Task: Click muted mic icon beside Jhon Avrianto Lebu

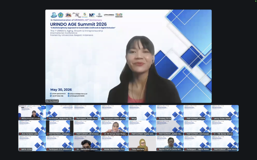Action: coord(20,134)
